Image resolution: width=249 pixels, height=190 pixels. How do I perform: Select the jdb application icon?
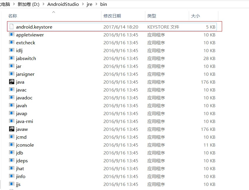pos(11,153)
